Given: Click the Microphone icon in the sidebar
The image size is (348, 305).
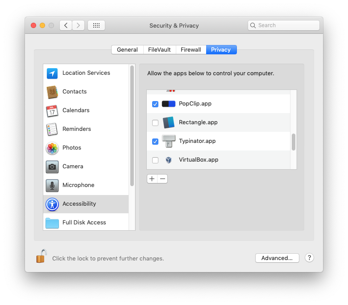Looking at the screenshot, I should (x=52, y=185).
